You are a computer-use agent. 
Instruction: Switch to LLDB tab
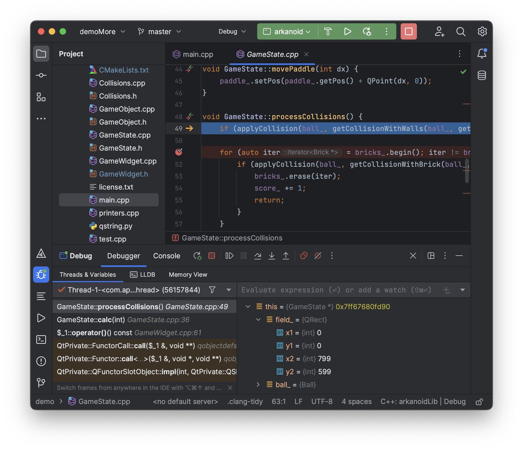tap(143, 275)
